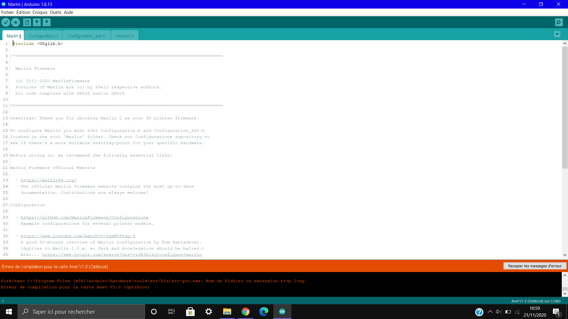The width and height of the screenshot is (568, 319).
Task: Save the sketch with Save icon
Action: (46, 22)
